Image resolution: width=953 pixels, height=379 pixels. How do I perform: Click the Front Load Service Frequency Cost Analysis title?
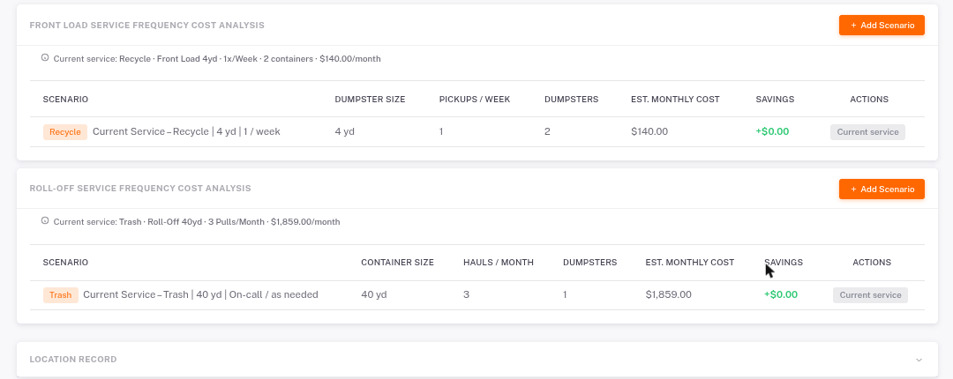pyautogui.click(x=147, y=26)
